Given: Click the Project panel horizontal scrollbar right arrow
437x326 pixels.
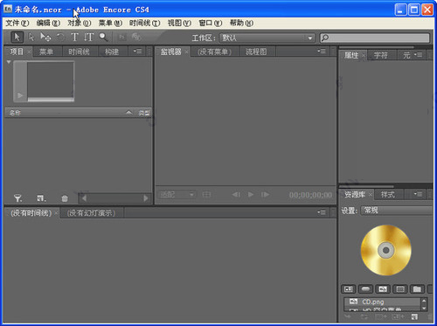Looking at the screenshot, I should click(x=146, y=198).
